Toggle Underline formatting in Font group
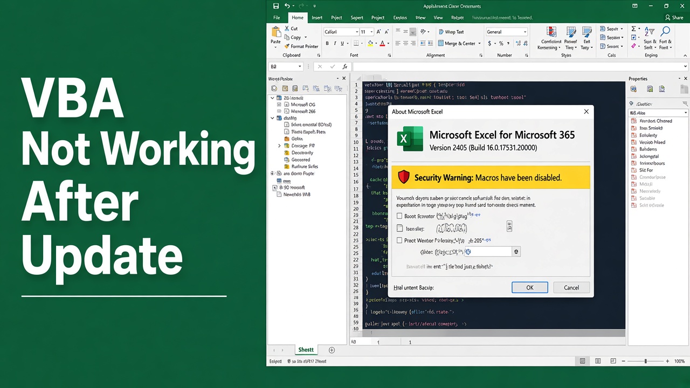This screenshot has height=388, width=690. click(x=343, y=44)
